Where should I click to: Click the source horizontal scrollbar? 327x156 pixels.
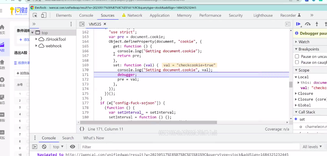click(148, 122)
